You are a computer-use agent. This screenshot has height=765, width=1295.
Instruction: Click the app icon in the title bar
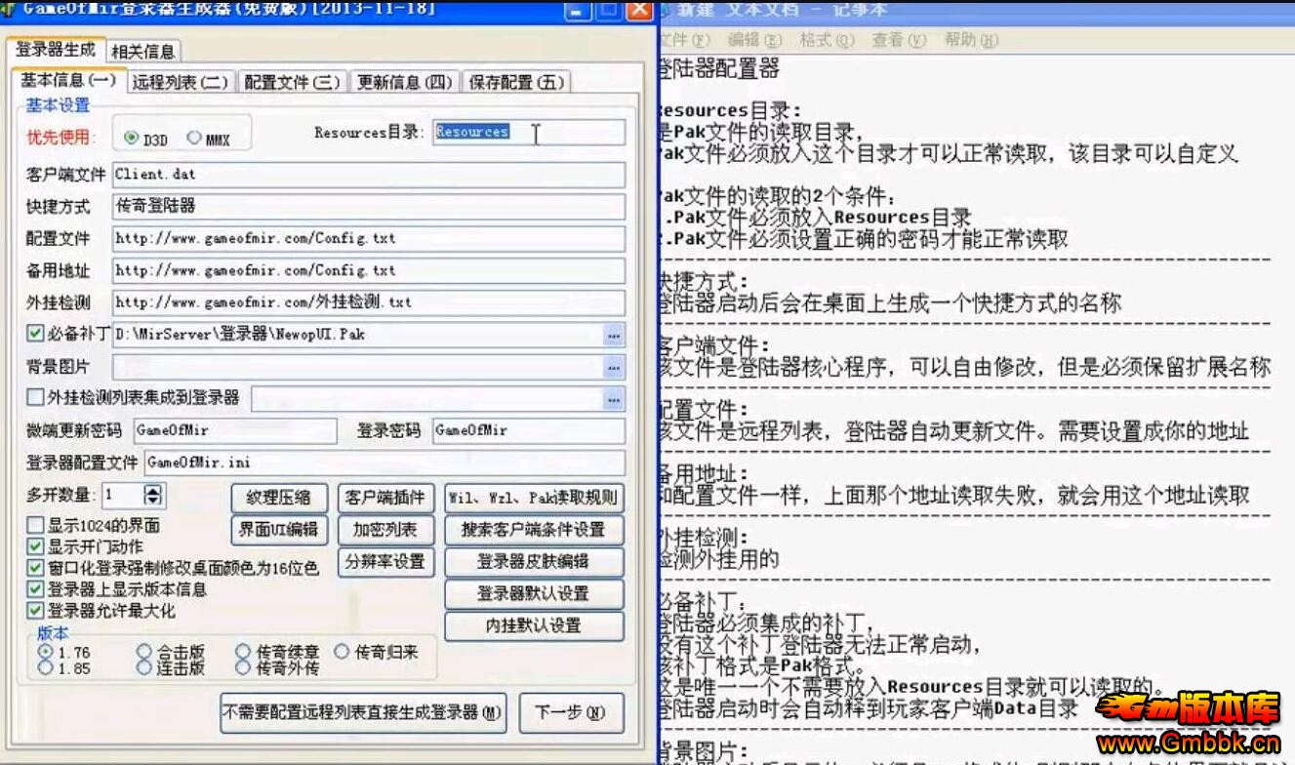coord(8,10)
